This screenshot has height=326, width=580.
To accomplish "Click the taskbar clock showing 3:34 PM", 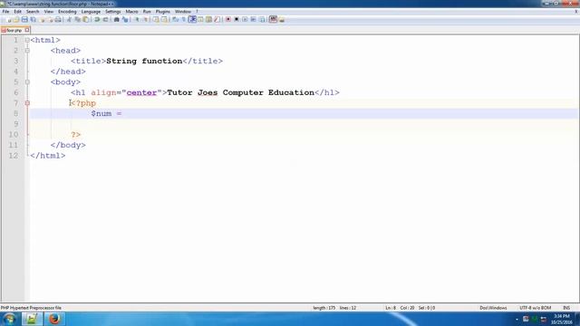I will 562,319.
